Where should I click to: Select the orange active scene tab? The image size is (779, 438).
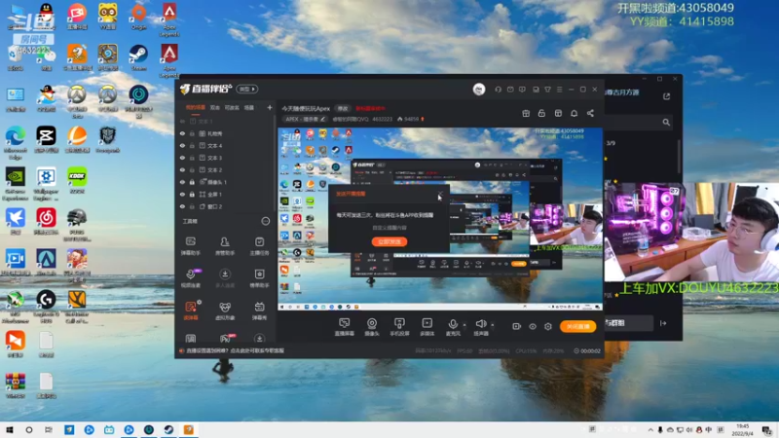coord(196,108)
